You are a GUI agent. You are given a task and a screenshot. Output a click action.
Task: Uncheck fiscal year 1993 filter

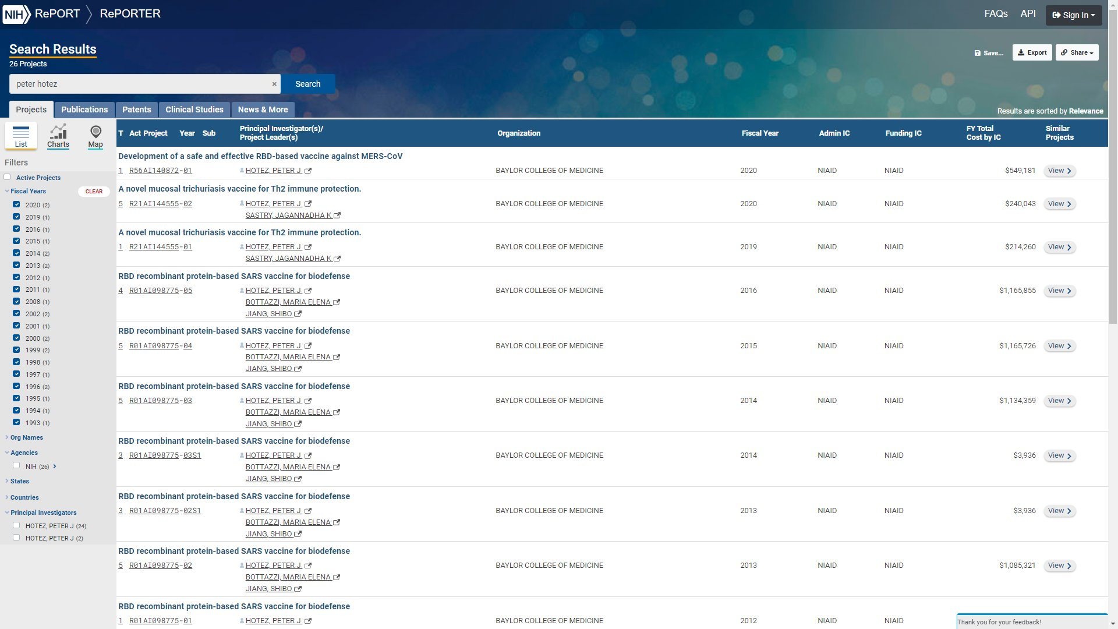pos(16,422)
